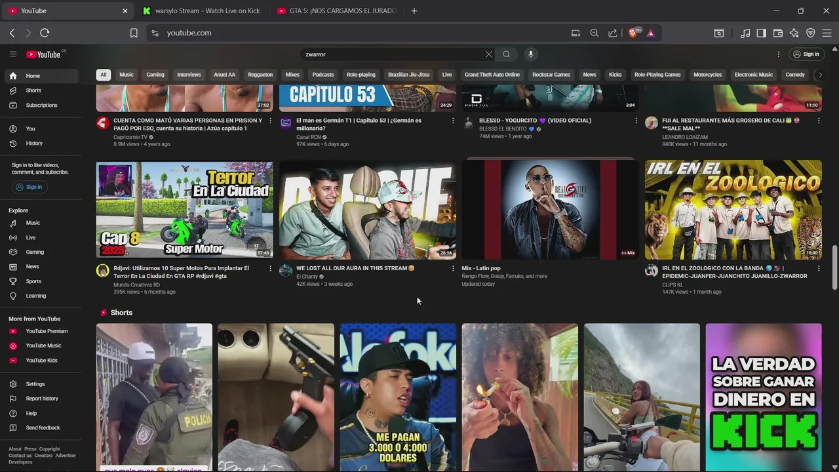Open YouTube Kids link

coord(41,360)
